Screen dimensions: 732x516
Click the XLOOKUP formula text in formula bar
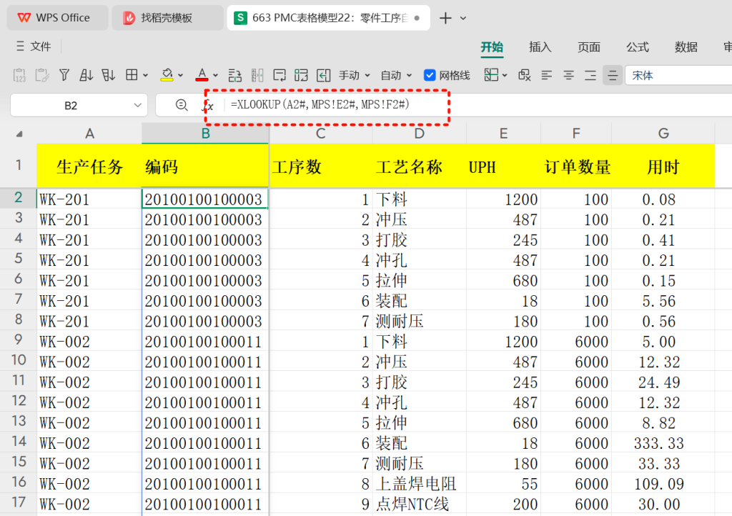[320, 104]
